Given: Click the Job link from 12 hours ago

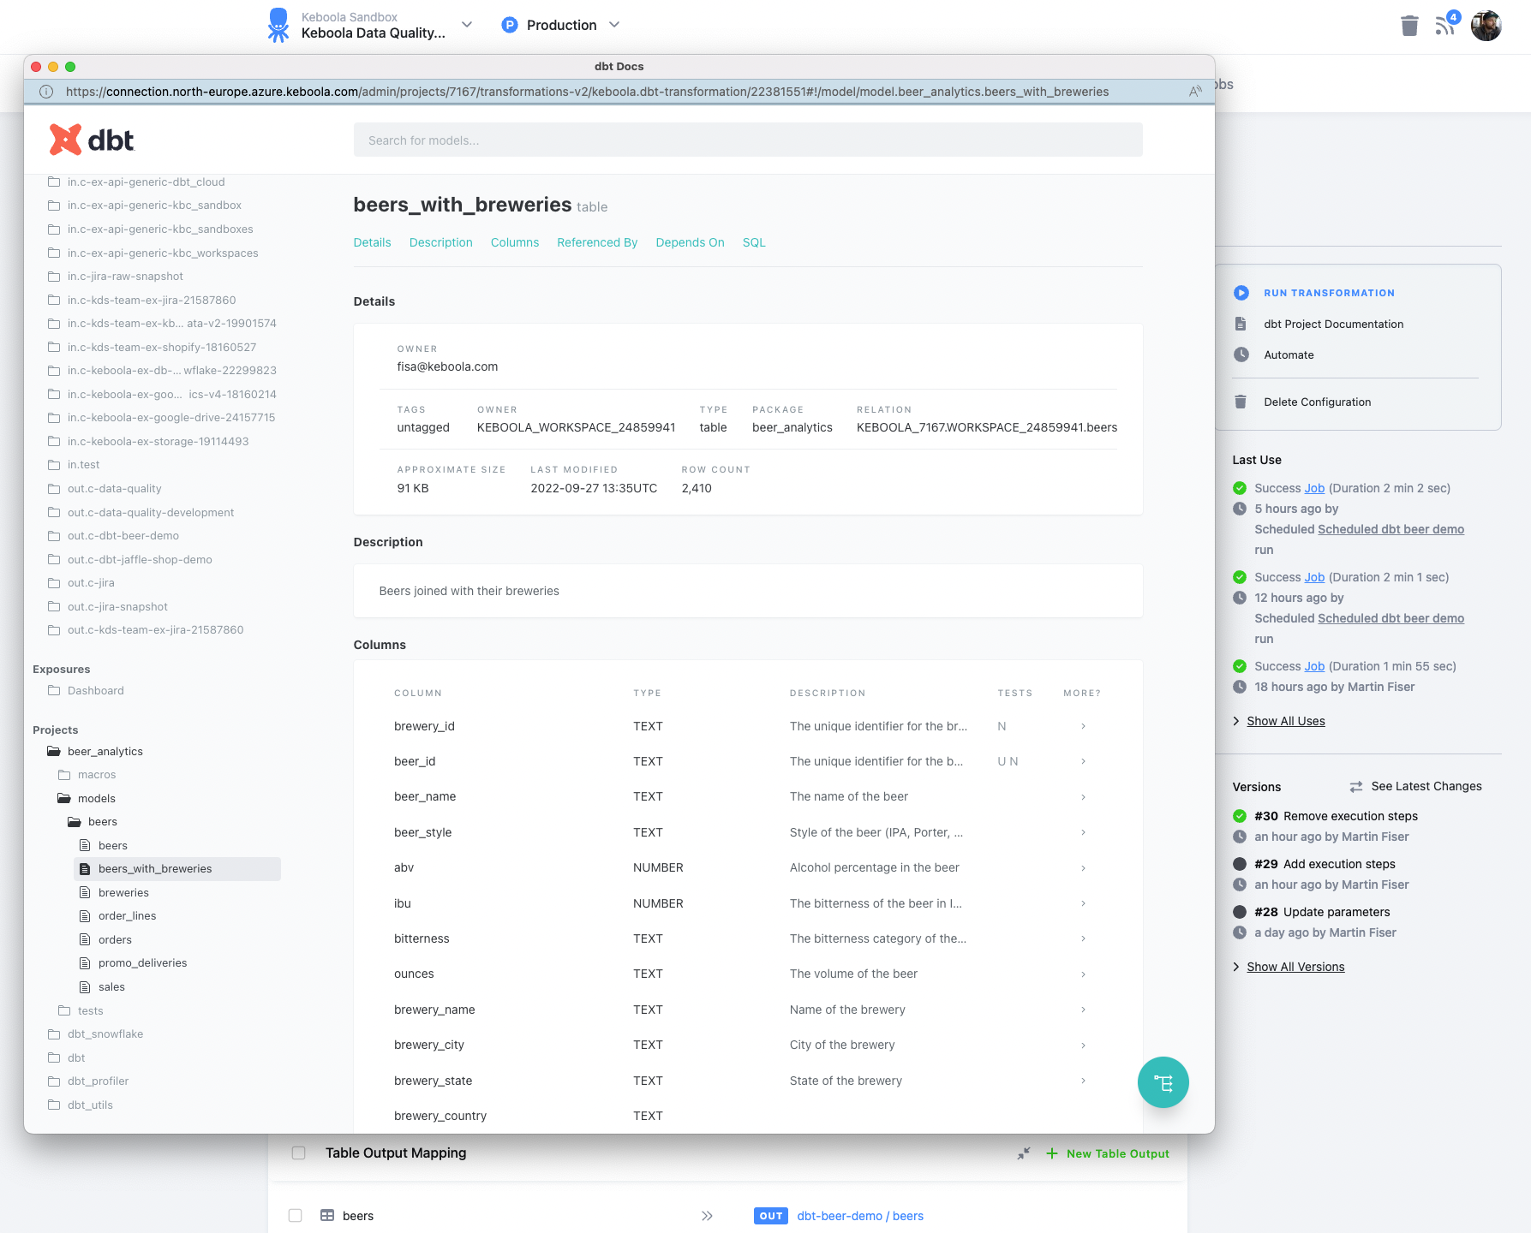Looking at the screenshot, I should (1314, 577).
